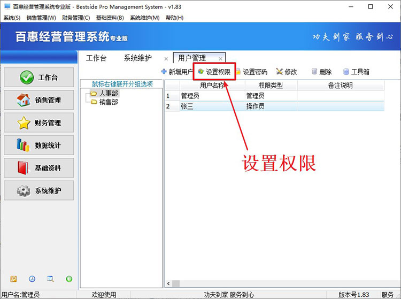Click the 修改 label in toolbar
This screenshot has height=299, width=401.
click(291, 72)
